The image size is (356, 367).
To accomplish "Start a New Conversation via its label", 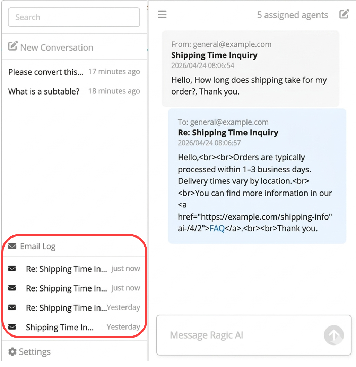I will (x=57, y=47).
